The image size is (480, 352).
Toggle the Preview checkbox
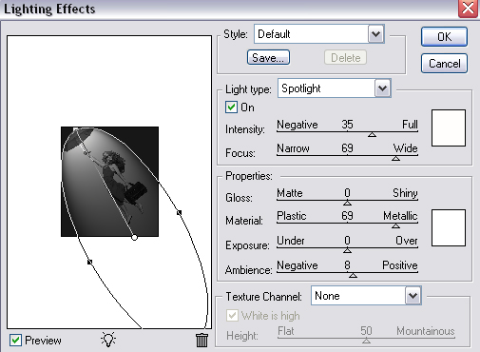pyautogui.click(x=15, y=341)
